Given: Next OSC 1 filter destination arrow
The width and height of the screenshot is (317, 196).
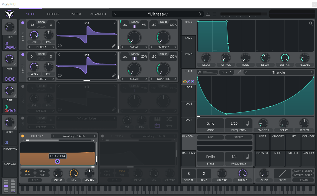Looking at the screenshot, I should click(53, 47).
